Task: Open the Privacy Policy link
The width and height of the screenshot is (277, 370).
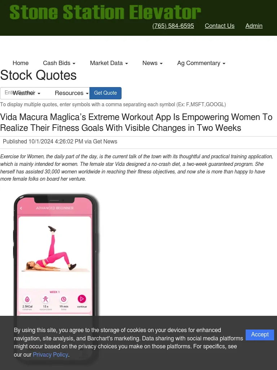Action: tap(50, 355)
